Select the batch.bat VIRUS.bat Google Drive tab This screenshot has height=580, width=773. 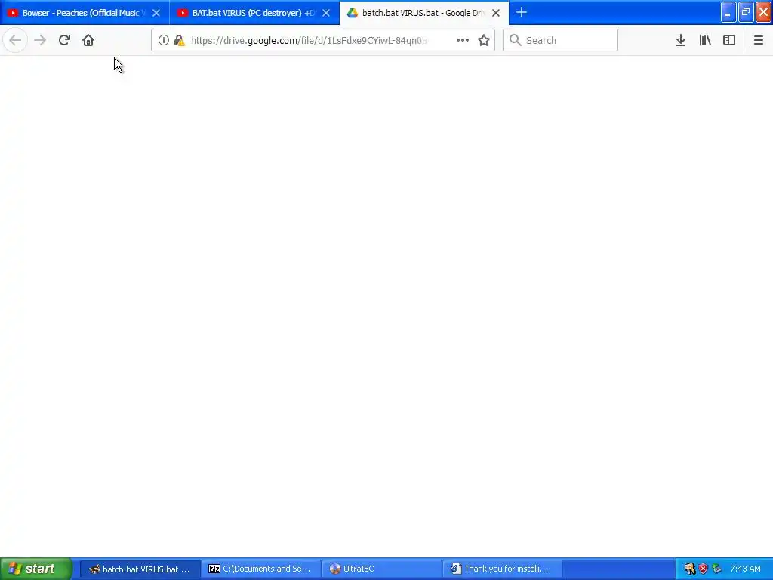click(423, 13)
